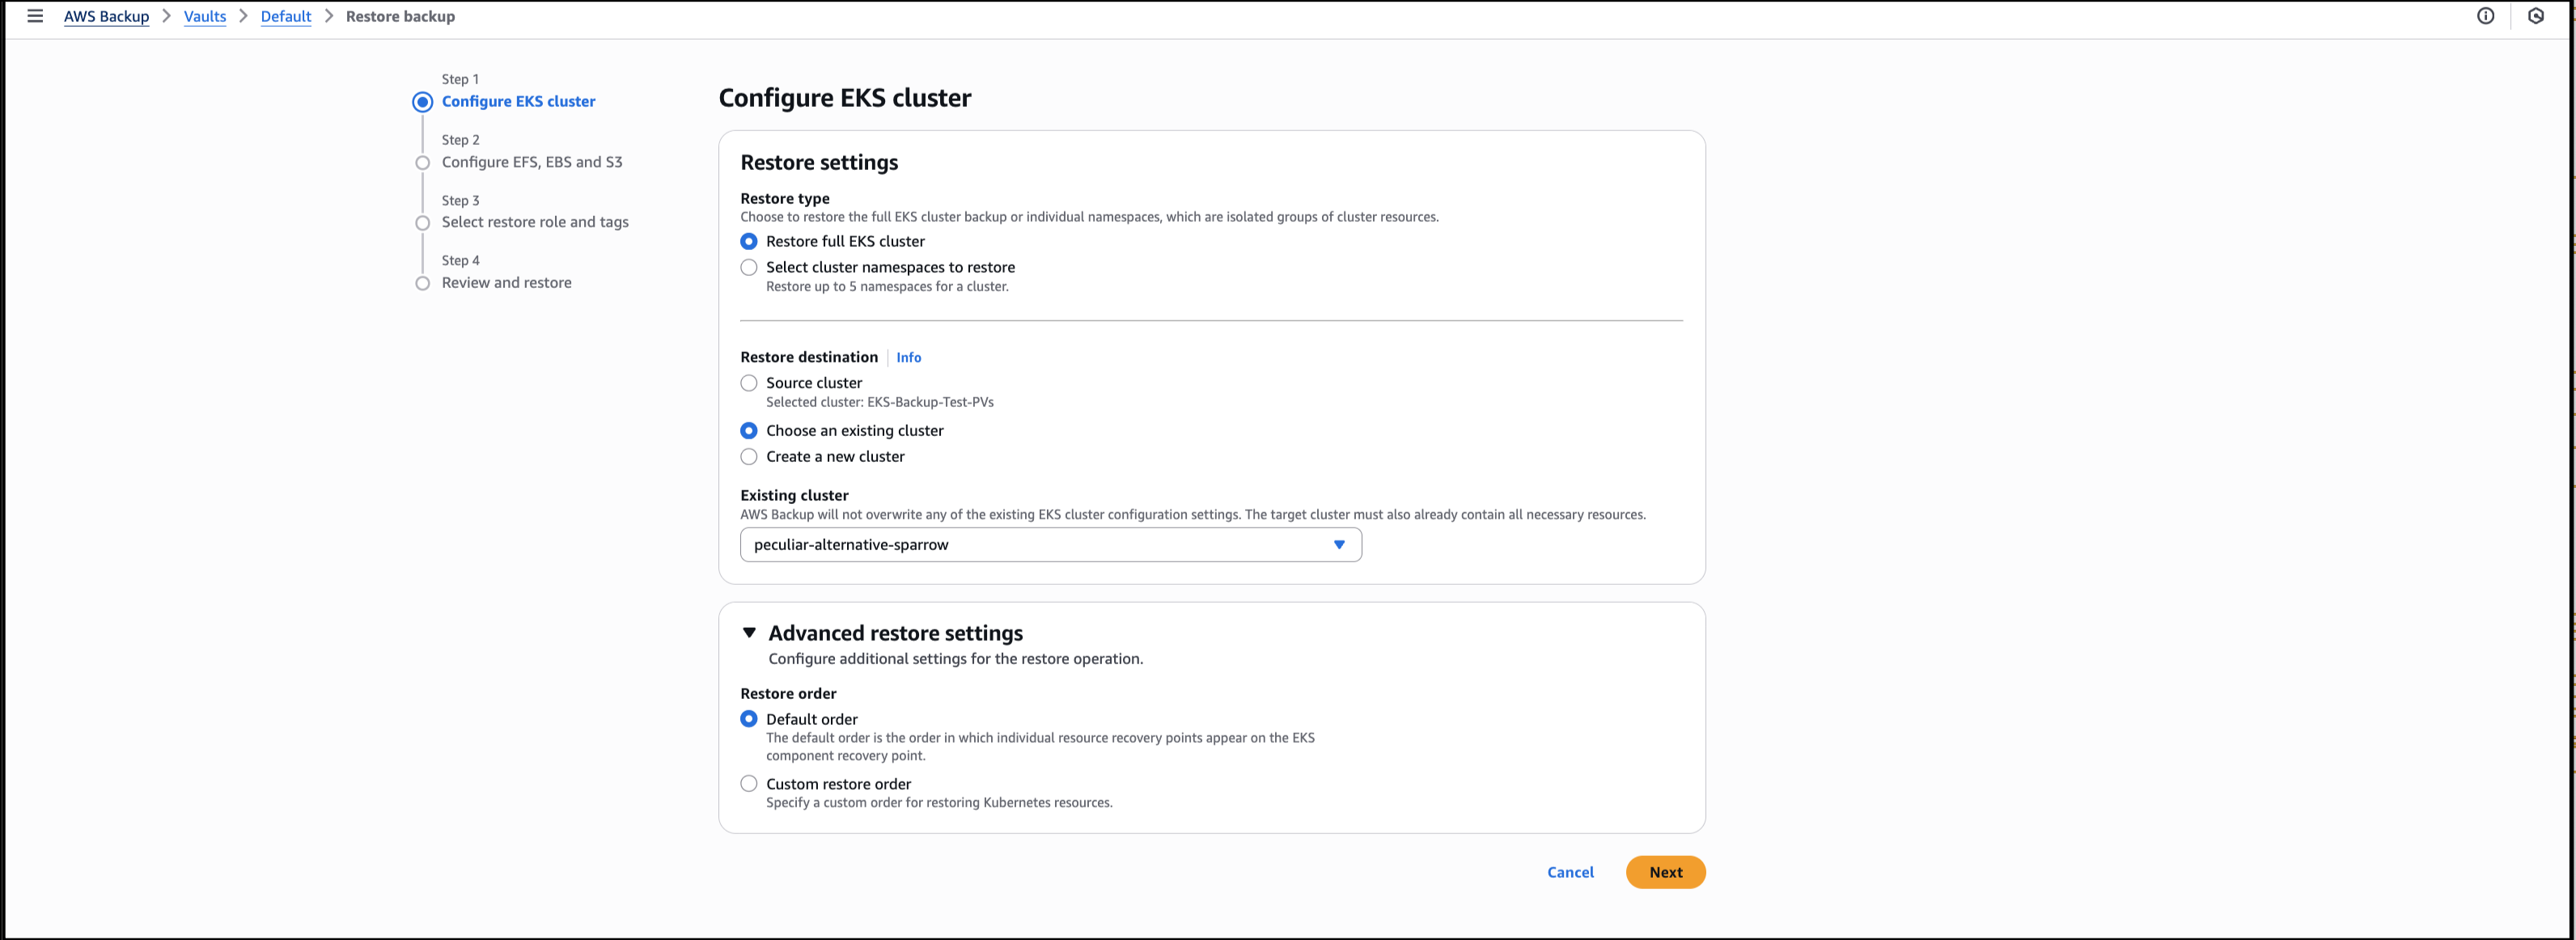
Task: Go to AWS Backup breadcrumb
Action: [106, 16]
